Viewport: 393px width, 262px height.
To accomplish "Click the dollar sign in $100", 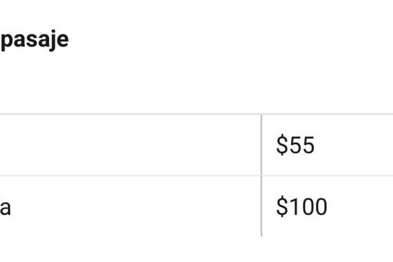I will click(282, 207).
